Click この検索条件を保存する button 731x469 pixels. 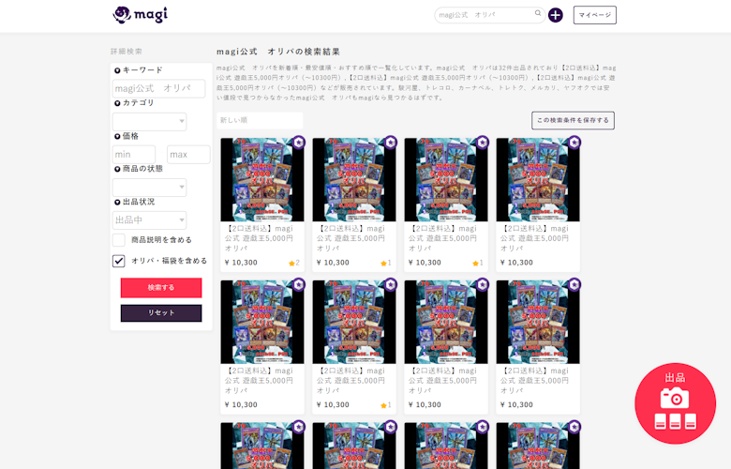[573, 120]
